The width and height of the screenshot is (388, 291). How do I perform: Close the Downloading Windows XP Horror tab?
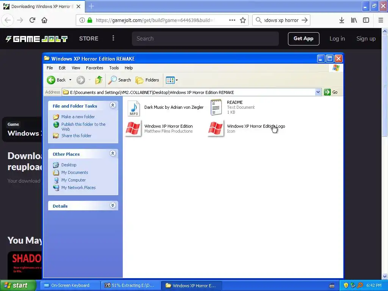point(78,6)
